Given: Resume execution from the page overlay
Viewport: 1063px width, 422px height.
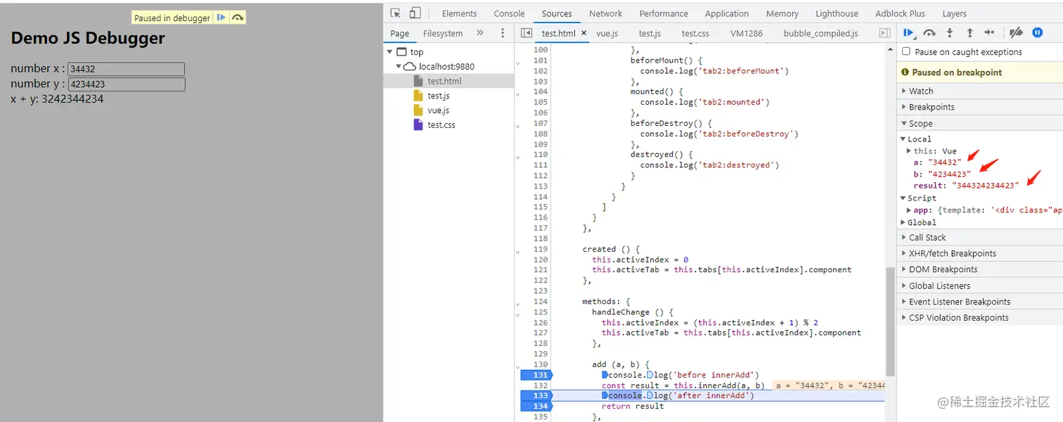Looking at the screenshot, I should pos(221,18).
